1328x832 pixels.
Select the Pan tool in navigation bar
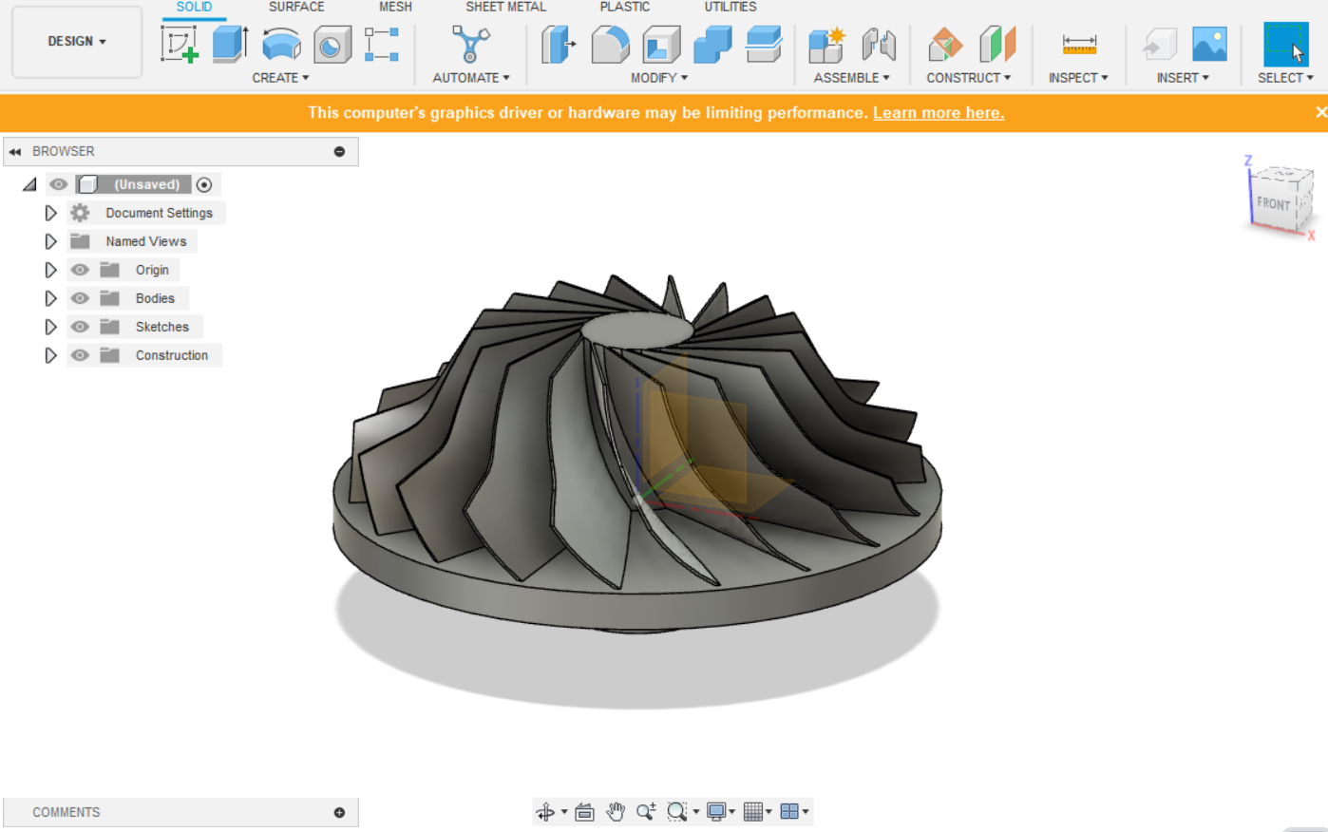pyautogui.click(x=616, y=811)
